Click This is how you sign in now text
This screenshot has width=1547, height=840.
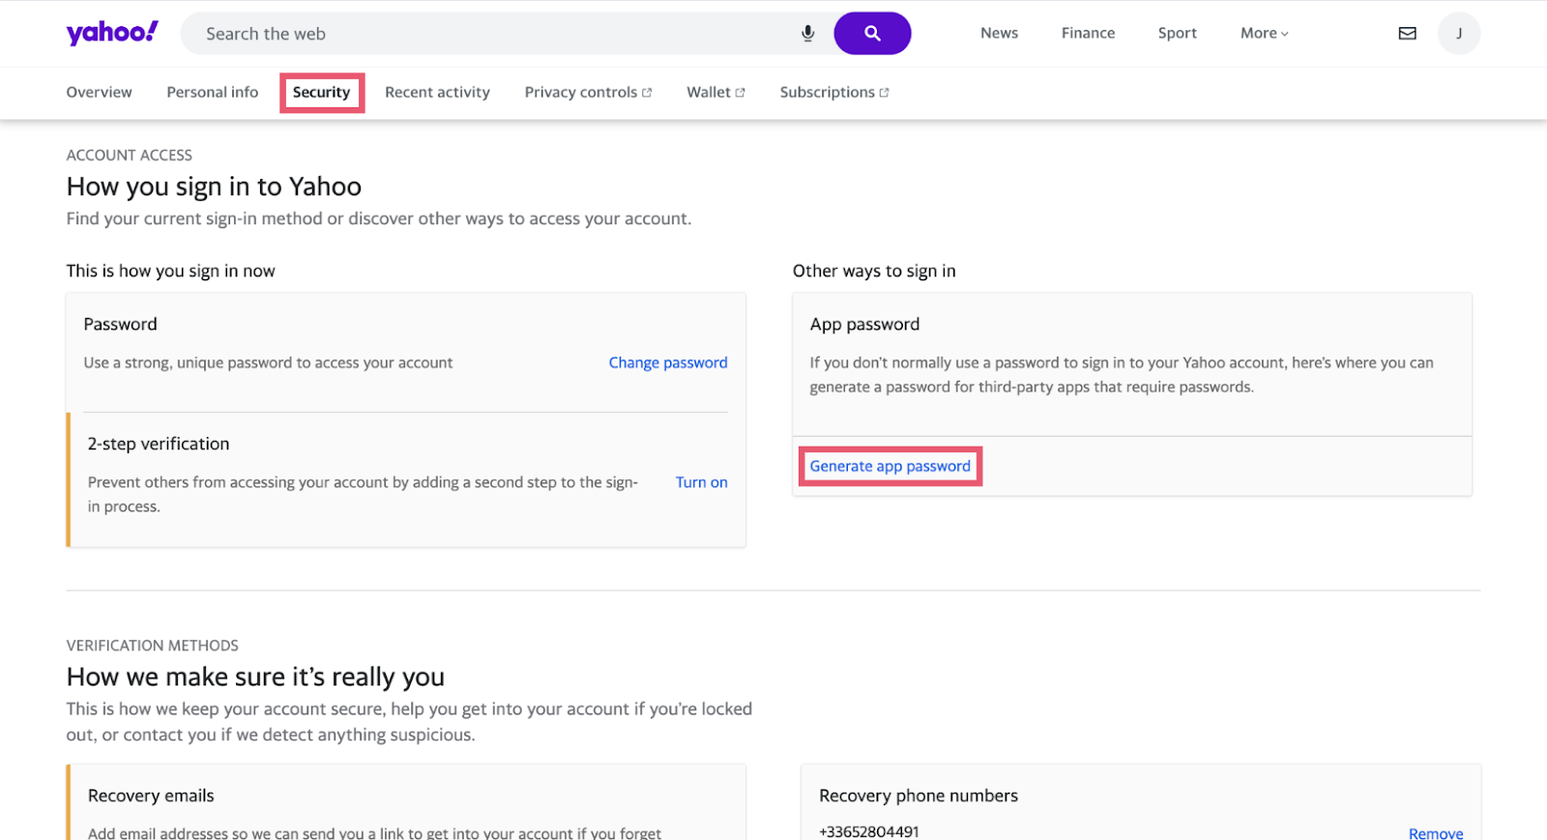pos(170,271)
